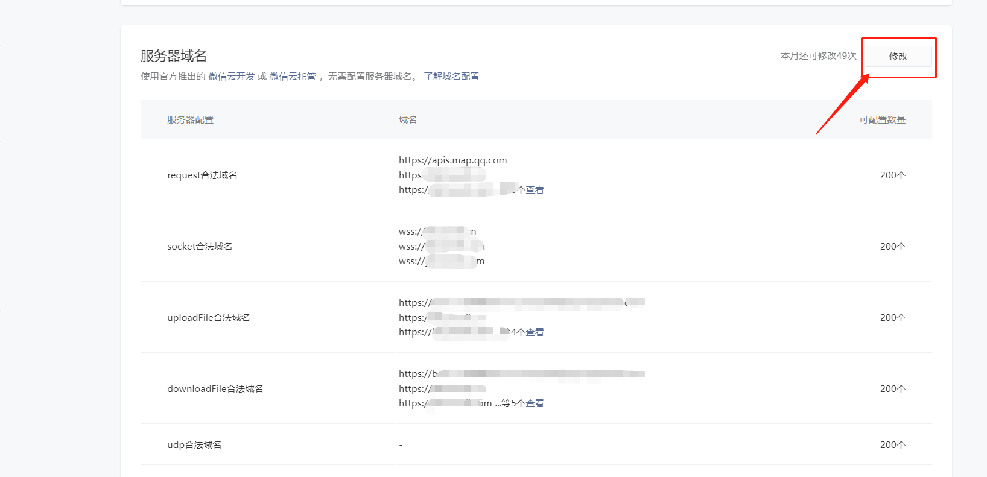Click the 域名 column header

click(408, 120)
